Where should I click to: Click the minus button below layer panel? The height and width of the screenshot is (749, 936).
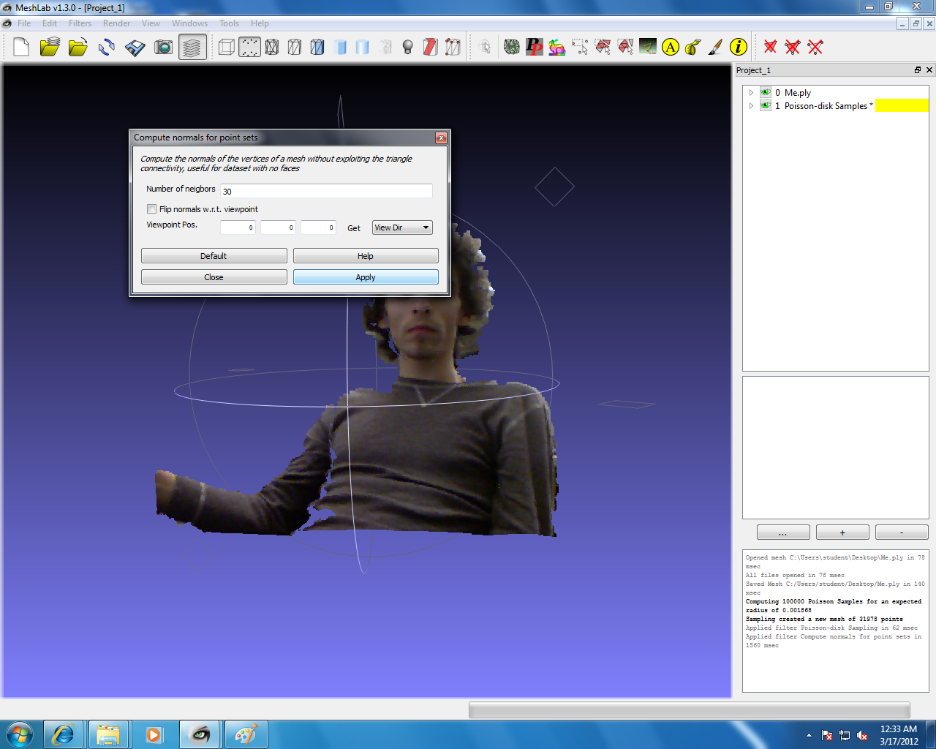[x=902, y=532]
